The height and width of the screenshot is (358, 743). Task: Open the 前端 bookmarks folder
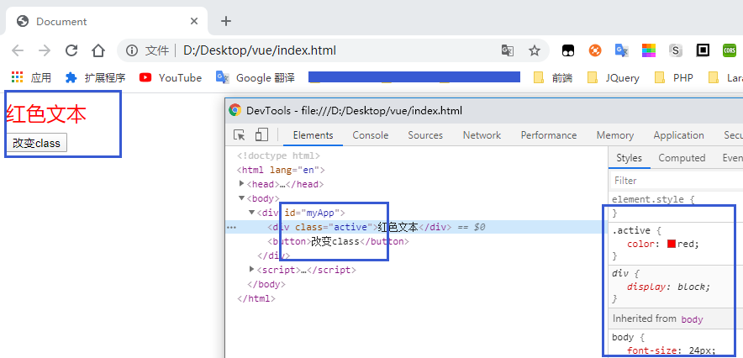552,77
